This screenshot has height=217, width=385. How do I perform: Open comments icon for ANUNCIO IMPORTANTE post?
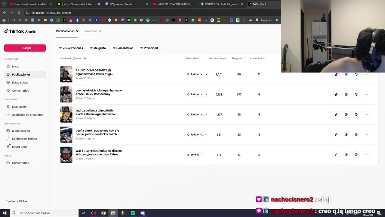coord(356,74)
